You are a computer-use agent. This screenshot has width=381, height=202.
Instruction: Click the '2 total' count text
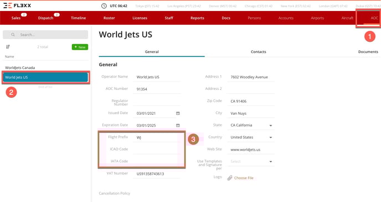(x=43, y=47)
